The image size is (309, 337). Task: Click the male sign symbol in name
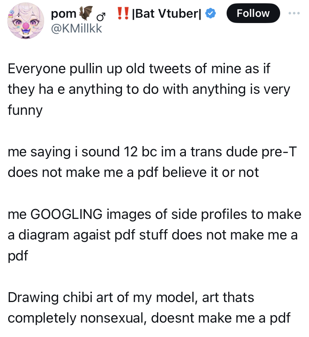(x=101, y=16)
